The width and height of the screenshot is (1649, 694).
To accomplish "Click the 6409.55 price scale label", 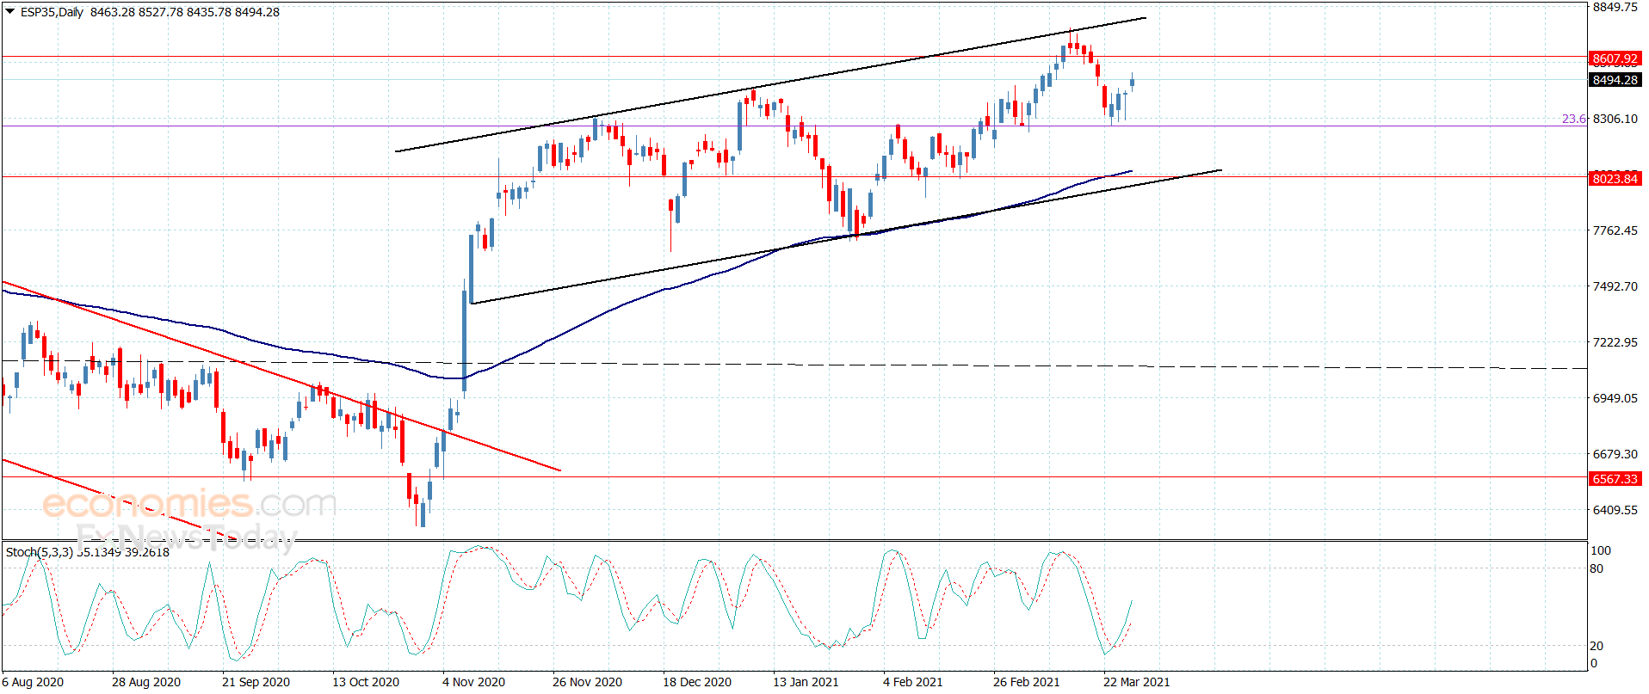I will 1615,510.
